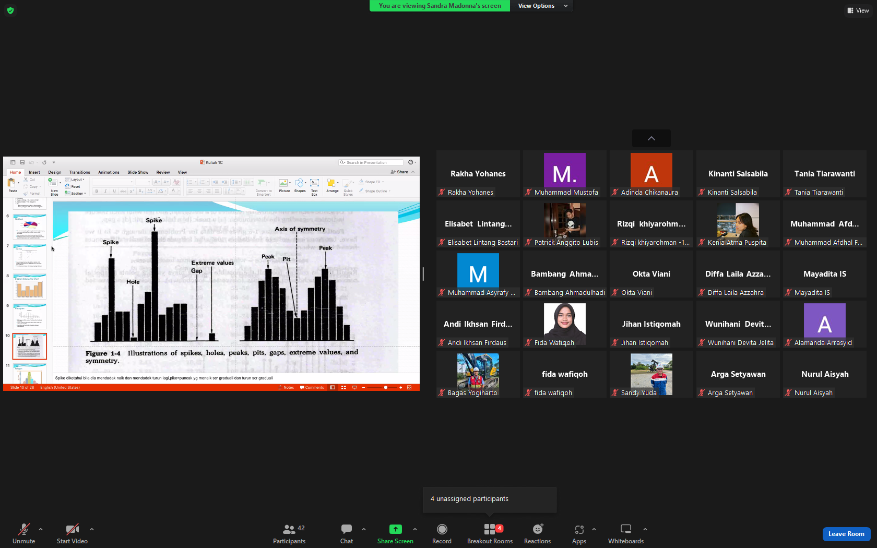Open Whiteboards

coord(626,533)
